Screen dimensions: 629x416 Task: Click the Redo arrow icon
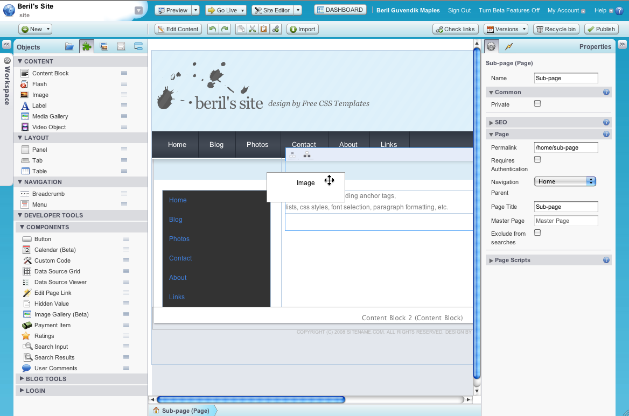click(223, 29)
